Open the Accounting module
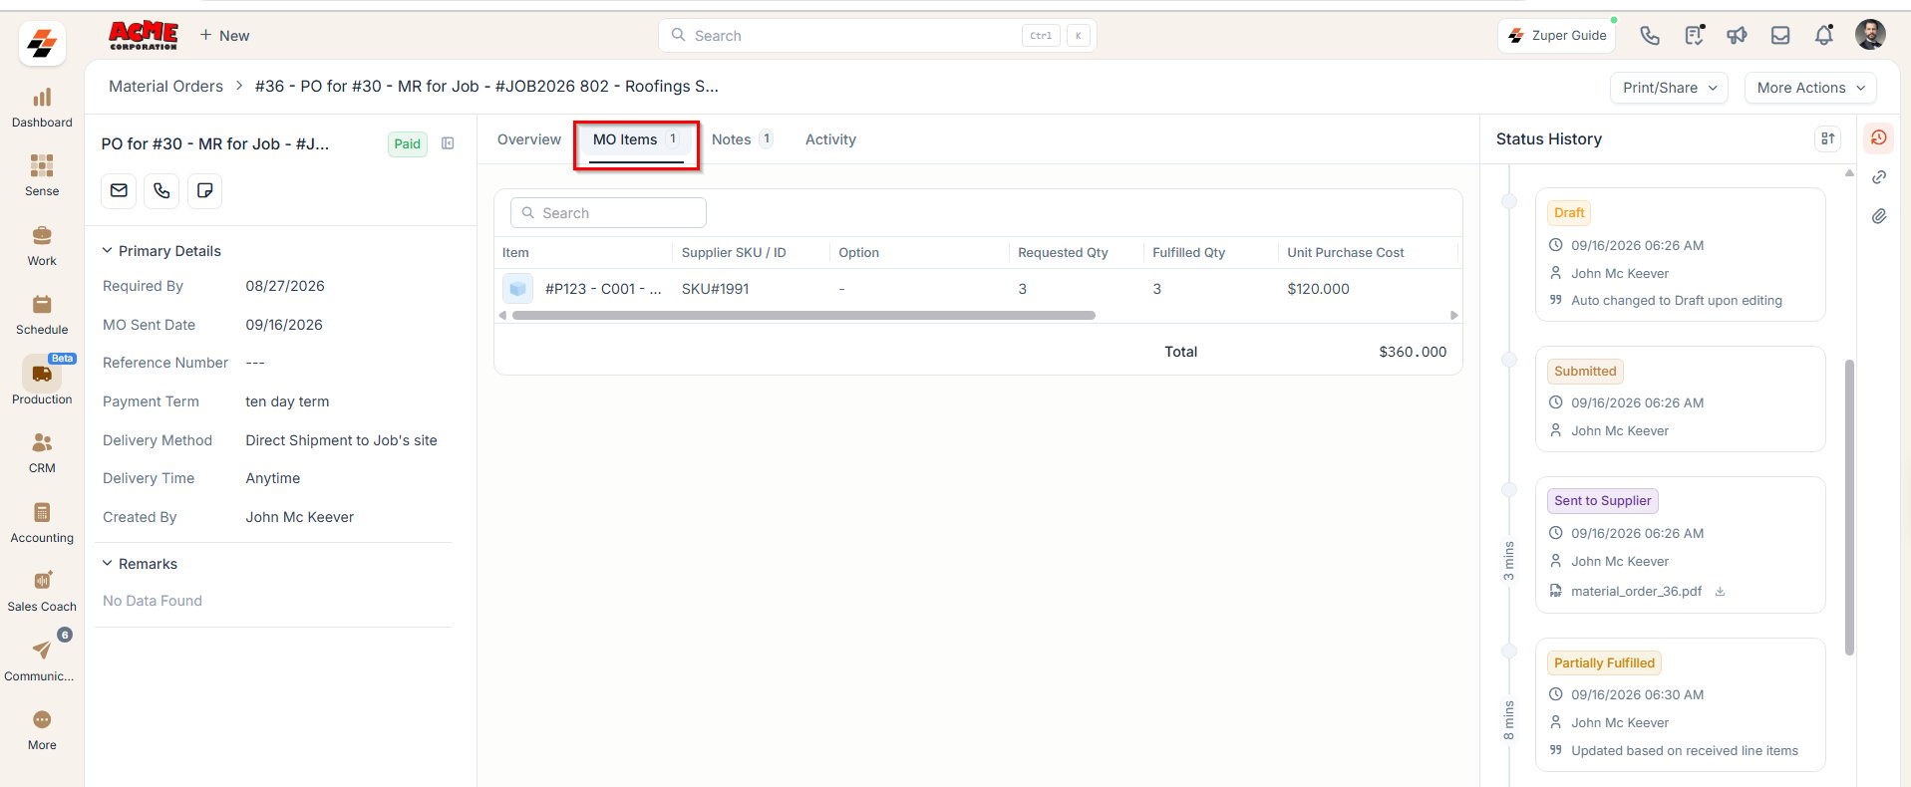 pos(42,513)
